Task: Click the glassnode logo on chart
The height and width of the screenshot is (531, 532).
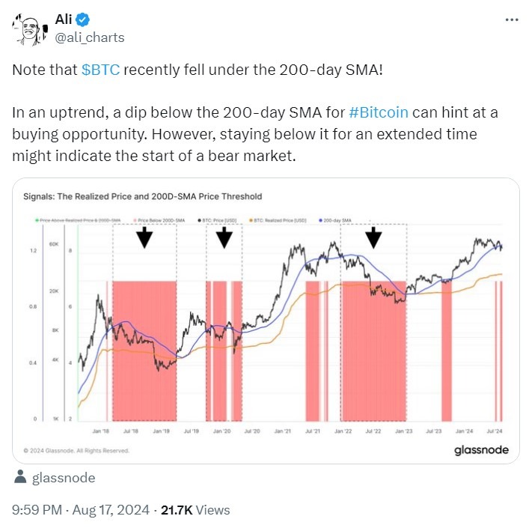Action: pos(481,449)
